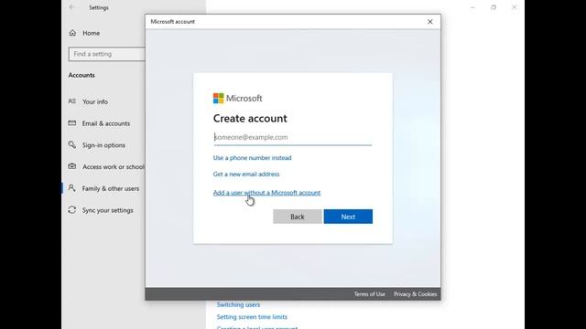This screenshot has height=329, width=586.
Task: Open Your info settings page
Action: pos(95,101)
